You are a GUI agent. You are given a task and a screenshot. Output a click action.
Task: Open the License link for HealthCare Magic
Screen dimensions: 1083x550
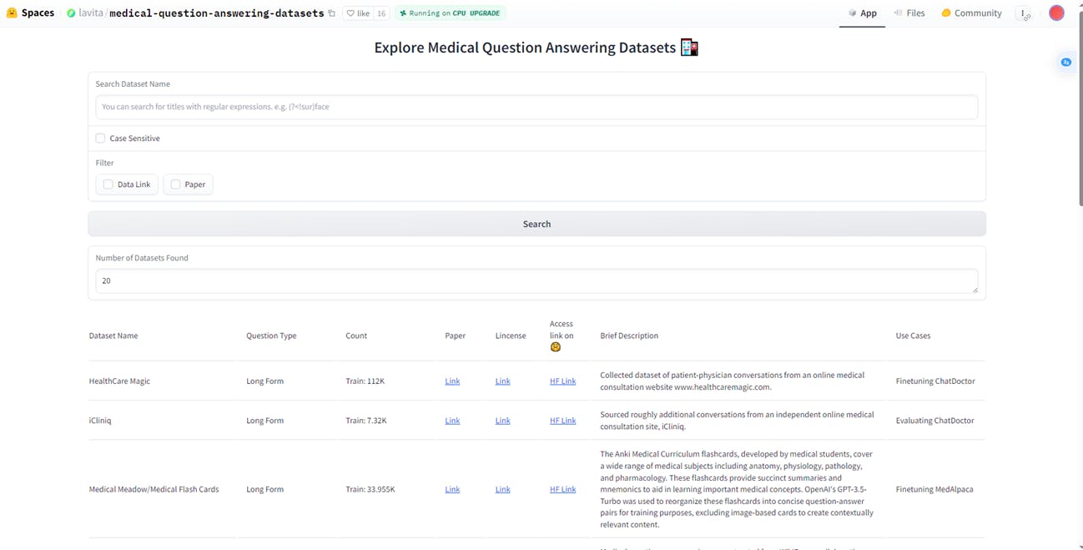502,381
